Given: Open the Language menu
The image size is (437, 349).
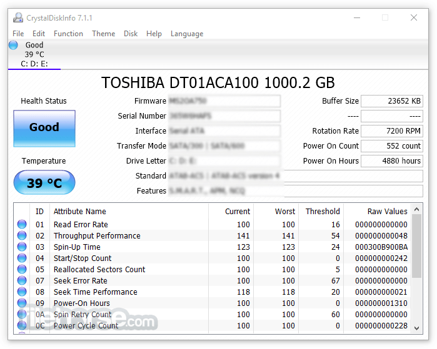Looking at the screenshot, I should 187,34.
